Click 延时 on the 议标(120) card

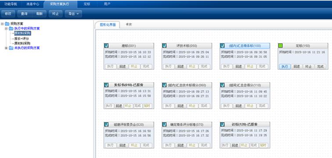click(x=263, y=145)
